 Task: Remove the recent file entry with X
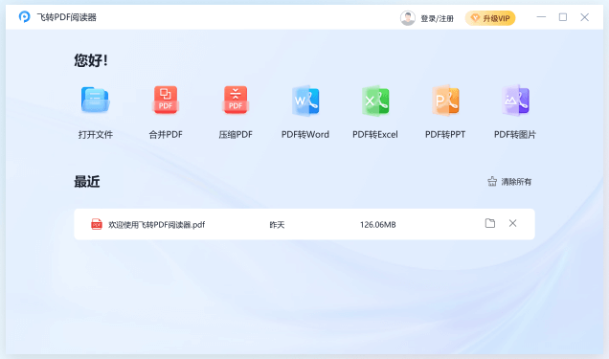512,223
